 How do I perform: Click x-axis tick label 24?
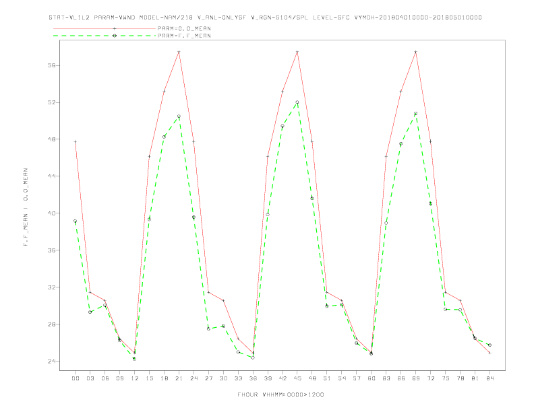point(194,378)
